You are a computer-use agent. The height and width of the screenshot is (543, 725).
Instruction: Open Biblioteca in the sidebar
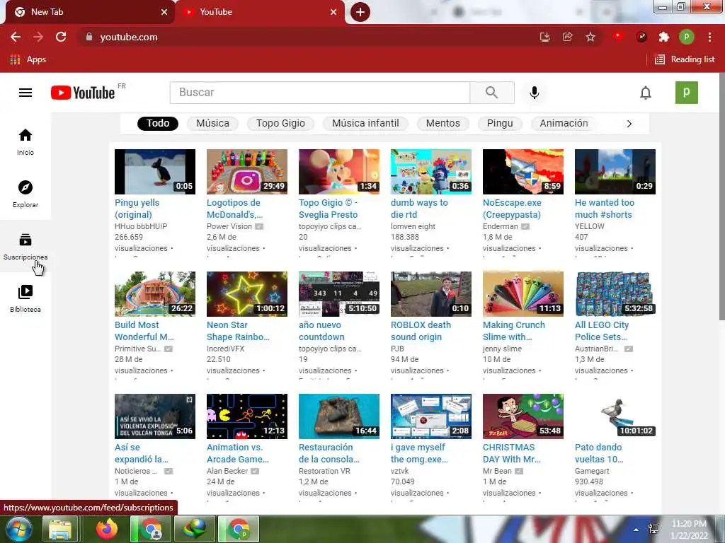pyautogui.click(x=25, y=299)
